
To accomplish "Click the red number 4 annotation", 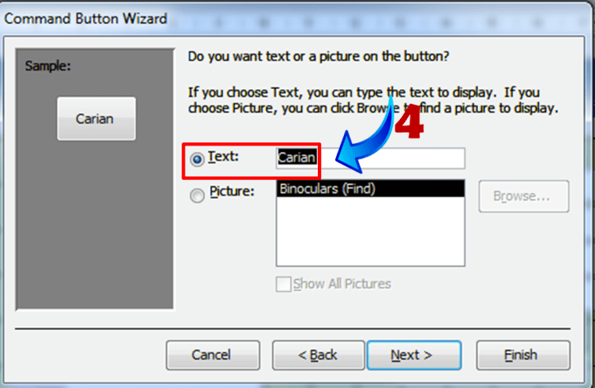I will (x=409, y=121).
